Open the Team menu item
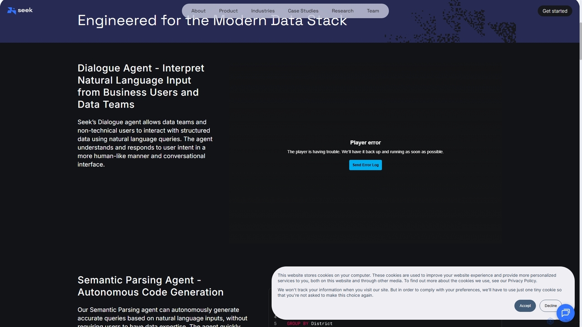The image size is (582, 327). (373, 11)
